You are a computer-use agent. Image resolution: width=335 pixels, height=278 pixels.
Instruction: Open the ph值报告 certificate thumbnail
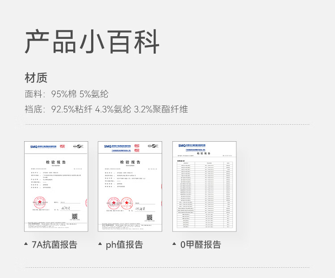point(130,186)
